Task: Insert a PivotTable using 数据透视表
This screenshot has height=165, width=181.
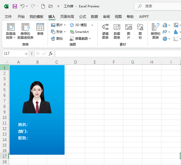Action: point(11,31)
